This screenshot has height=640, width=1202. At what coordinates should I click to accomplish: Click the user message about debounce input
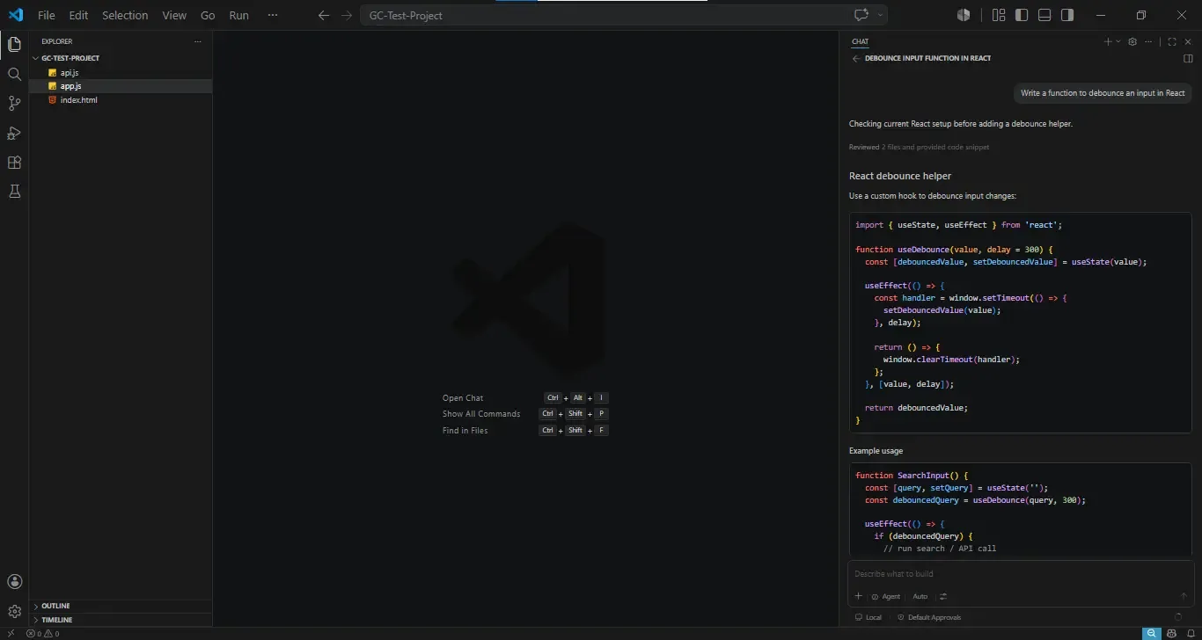click(x=1103, y=92)
